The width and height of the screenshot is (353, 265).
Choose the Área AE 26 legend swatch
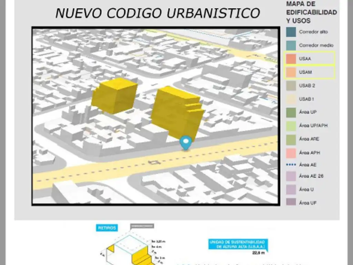[291, 176]
